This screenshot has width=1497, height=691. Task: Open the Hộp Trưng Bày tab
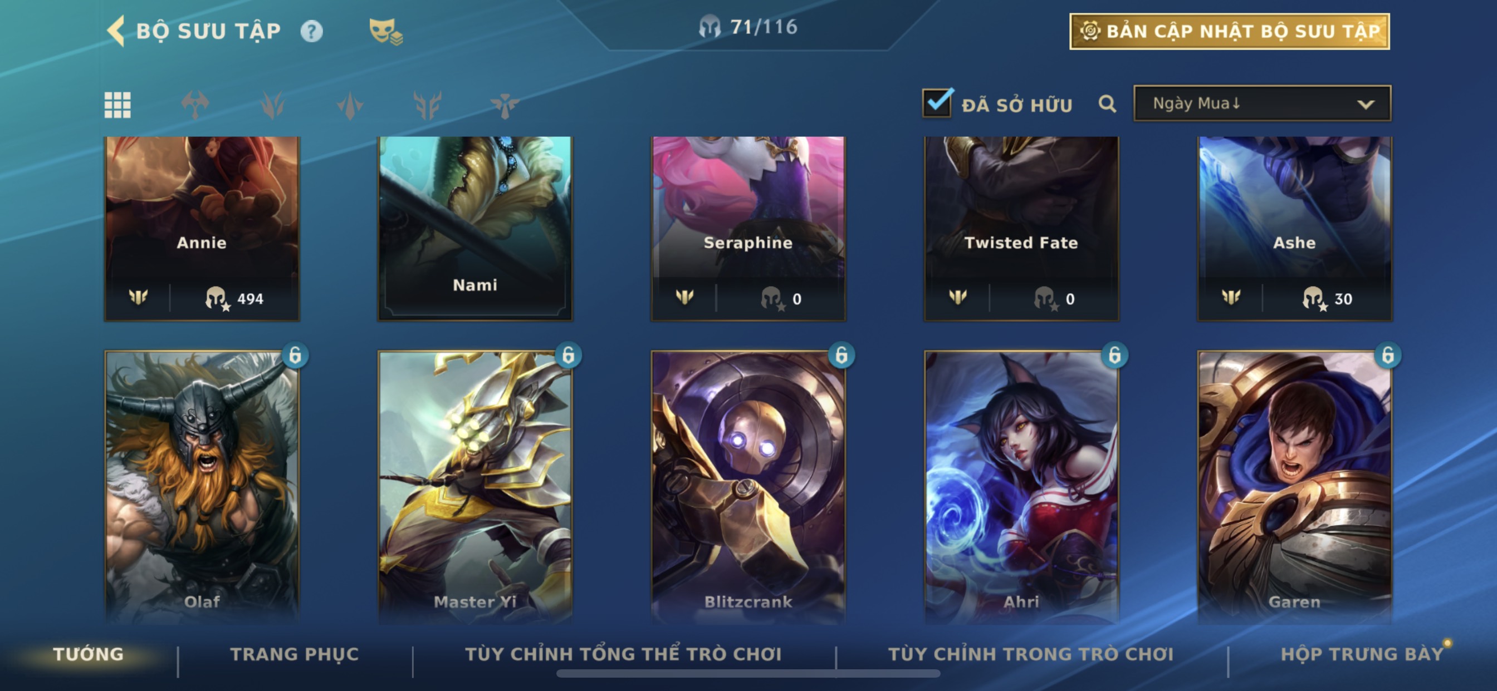click(x=1362, y=654)
